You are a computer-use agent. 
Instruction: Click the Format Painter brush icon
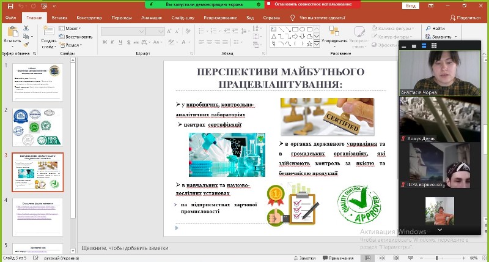click(x=27, y=45)
